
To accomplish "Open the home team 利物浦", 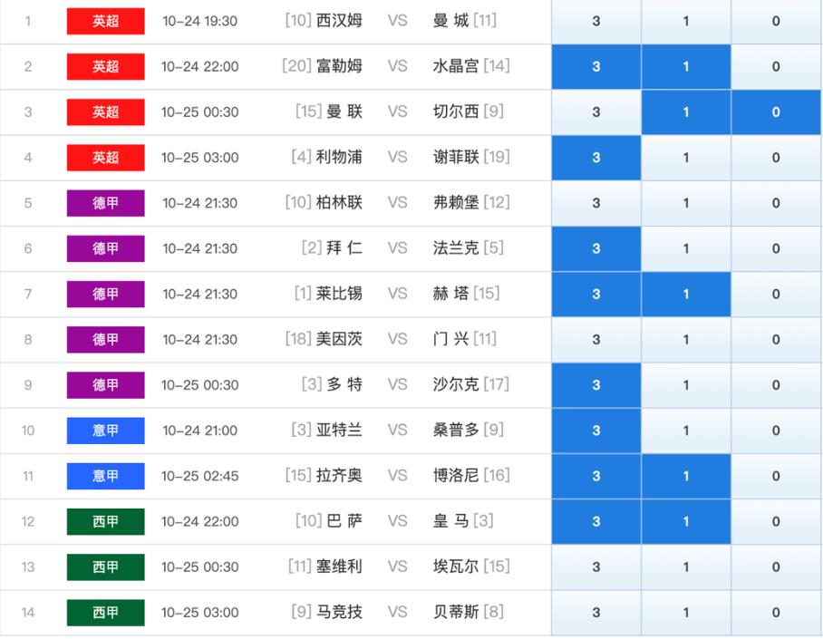I will (x=339, y=157).
